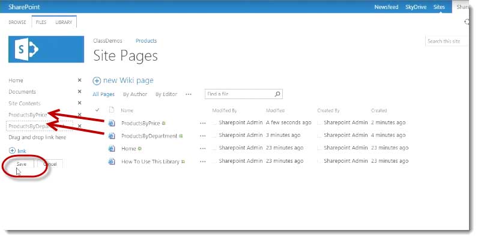Viewport: 478px width, 239px height.
Task: Sort by the Modified column header
Action: [x=275, y=110]
